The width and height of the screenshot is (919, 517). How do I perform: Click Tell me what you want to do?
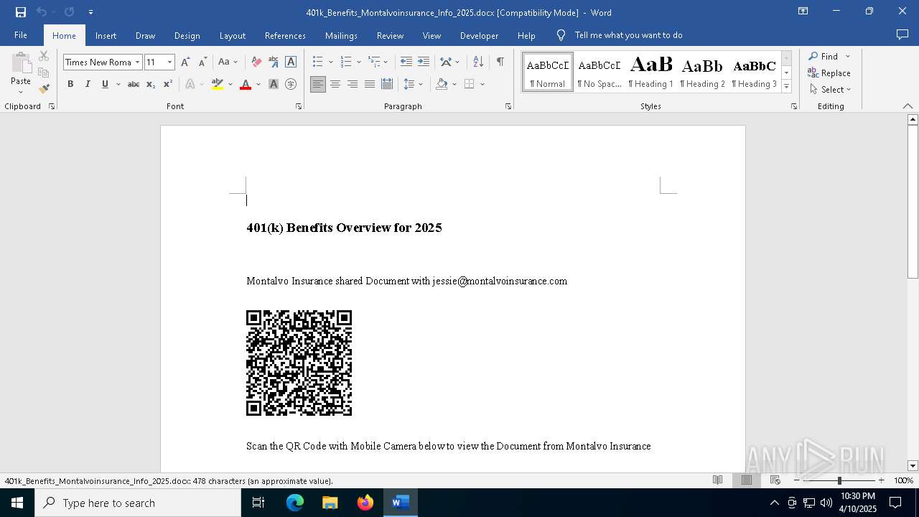(628, 35)
